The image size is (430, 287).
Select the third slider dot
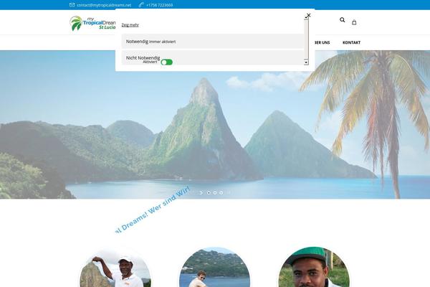pos(221,193)
